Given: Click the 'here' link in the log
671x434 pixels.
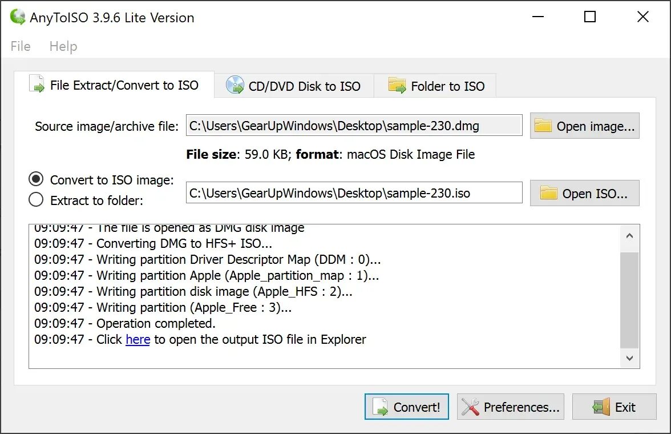Looking at the screenshot, I should coord(138,339).
